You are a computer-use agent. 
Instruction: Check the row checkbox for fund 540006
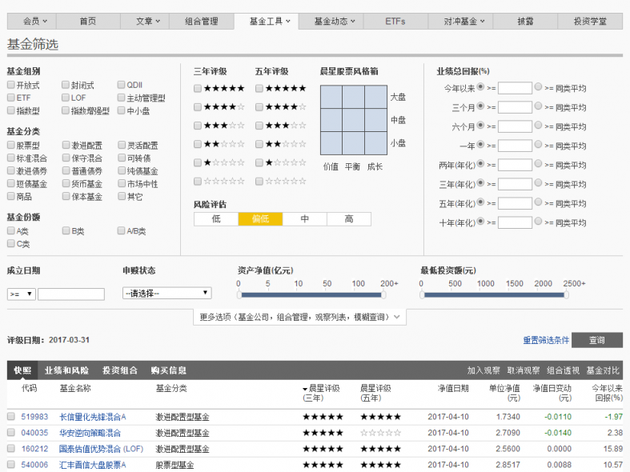coord(11,464)
